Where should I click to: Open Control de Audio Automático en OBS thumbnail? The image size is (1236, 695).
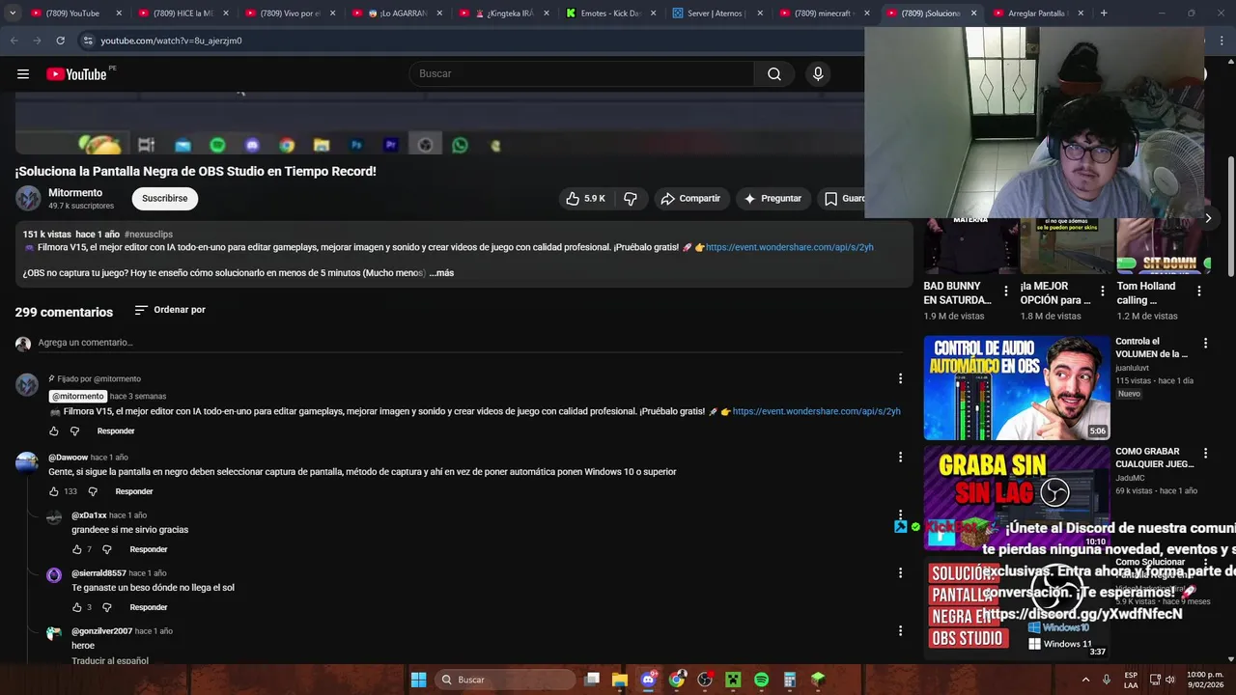[1017, 388]
